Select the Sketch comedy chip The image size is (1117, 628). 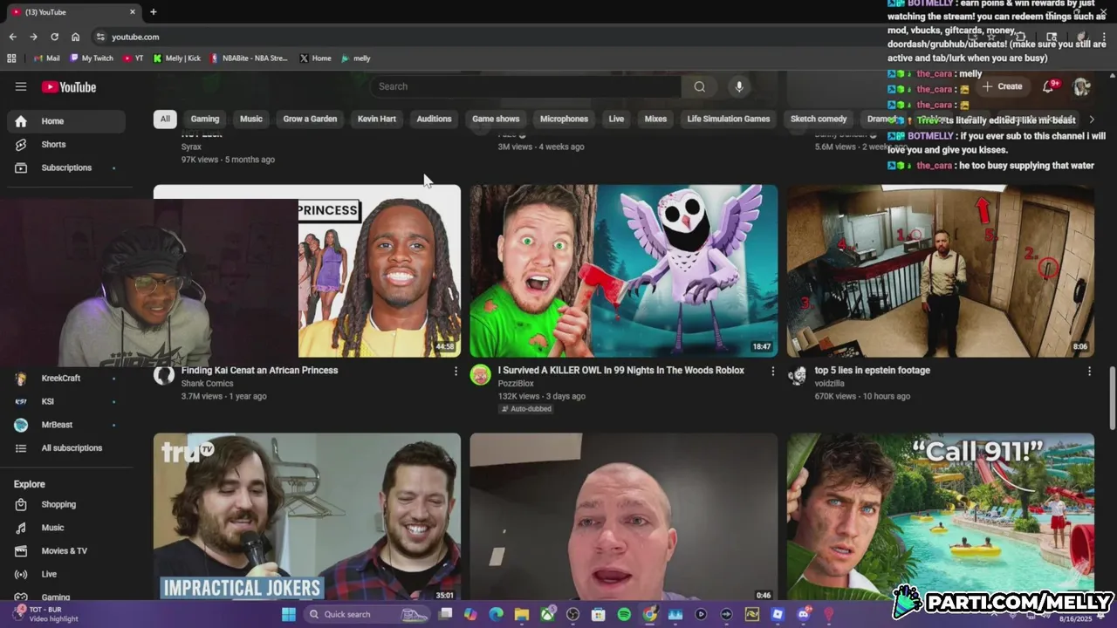tap(819, 119)
